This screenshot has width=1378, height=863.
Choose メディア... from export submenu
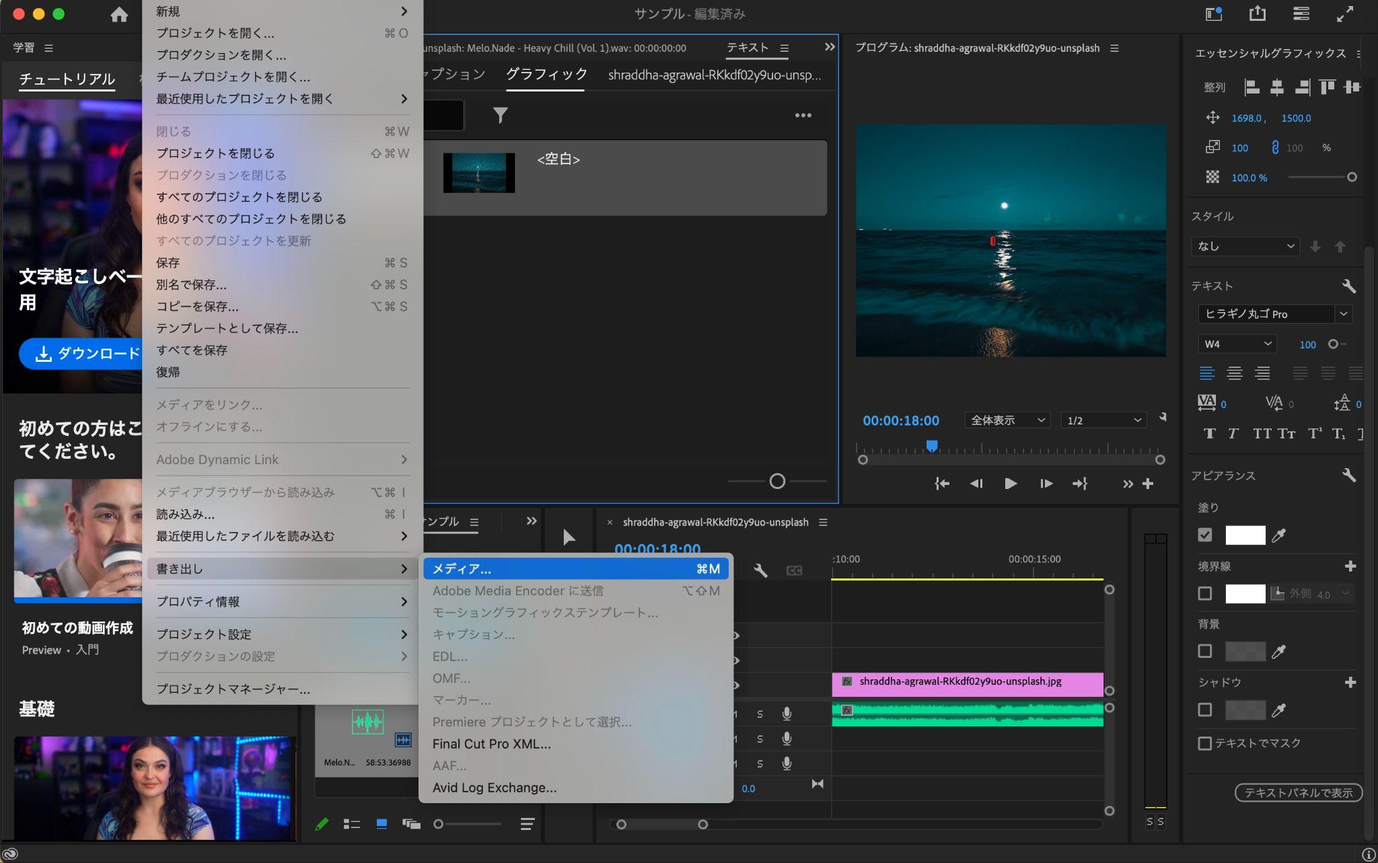(x=576, y=569)
